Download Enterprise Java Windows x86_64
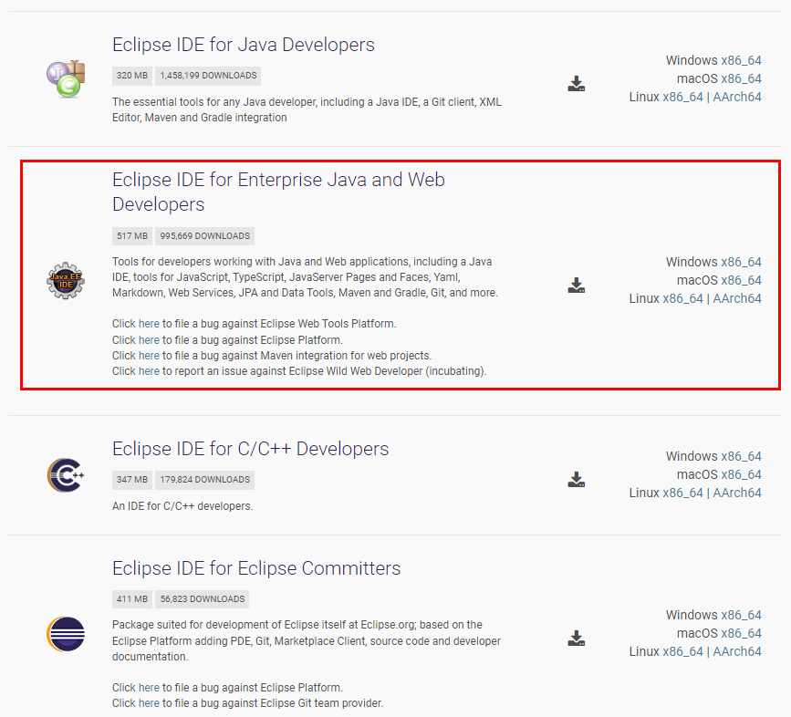This screenshot has height=717, width=791. [741, 262]
